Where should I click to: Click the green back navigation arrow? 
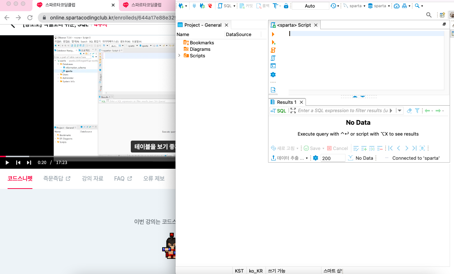click(427, 111)
